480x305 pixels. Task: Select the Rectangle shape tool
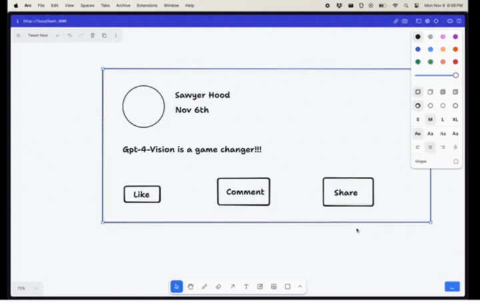[287, 286]
